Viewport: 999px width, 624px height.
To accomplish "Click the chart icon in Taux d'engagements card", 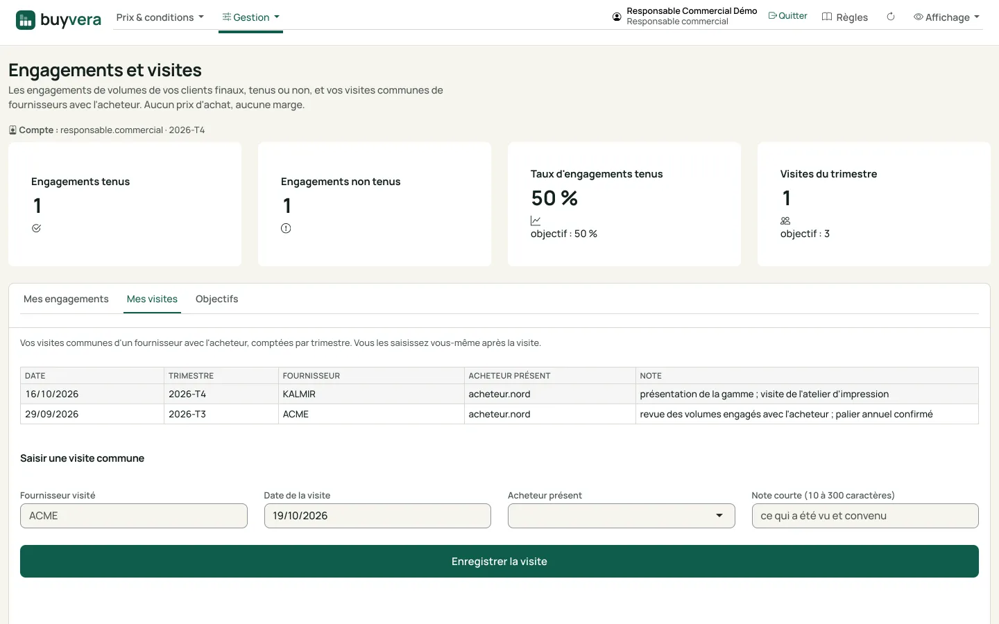I will [x=536, y=220].
